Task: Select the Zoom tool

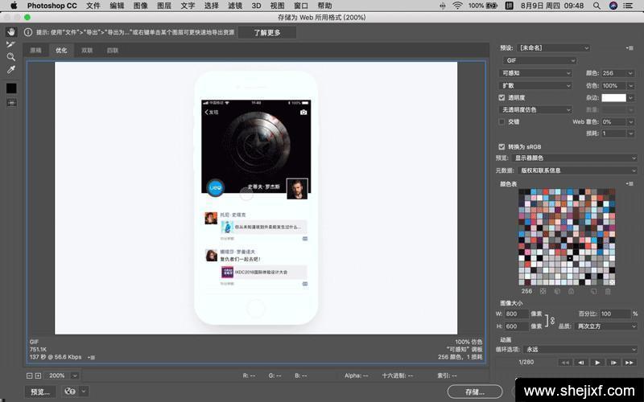Action: [x=11, y=57]
